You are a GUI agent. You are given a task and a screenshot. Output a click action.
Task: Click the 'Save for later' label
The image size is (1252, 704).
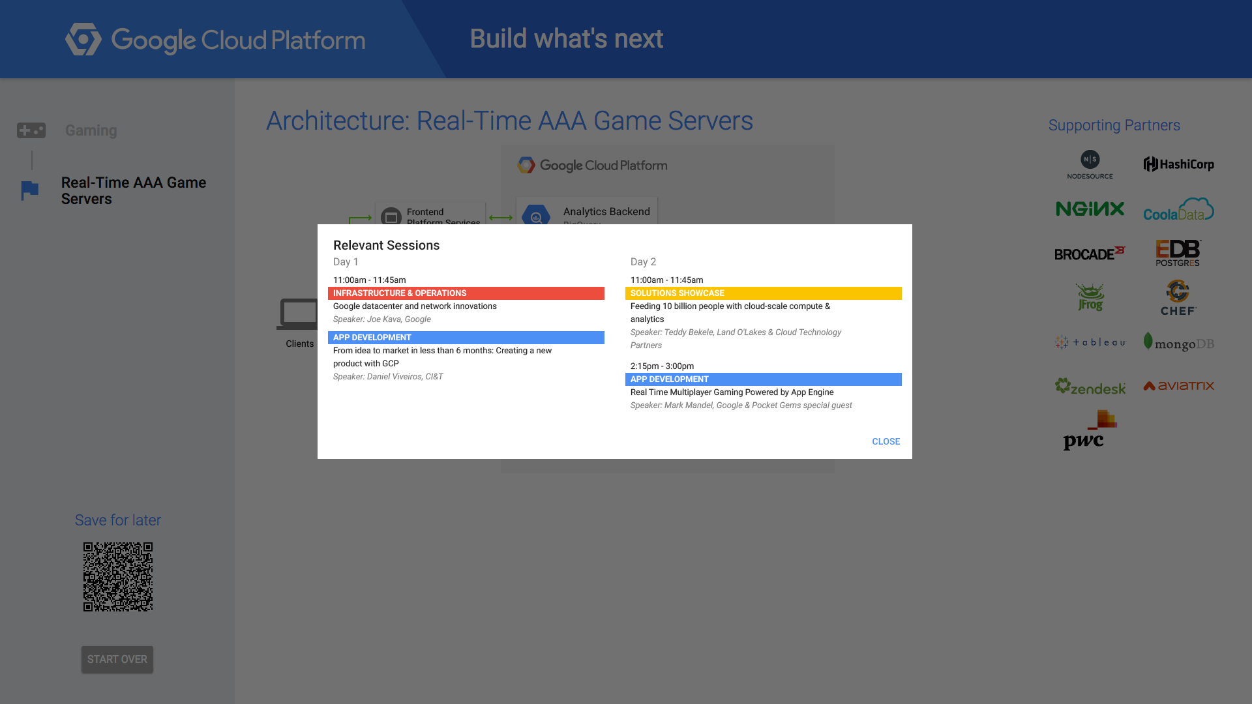(117, 520)
